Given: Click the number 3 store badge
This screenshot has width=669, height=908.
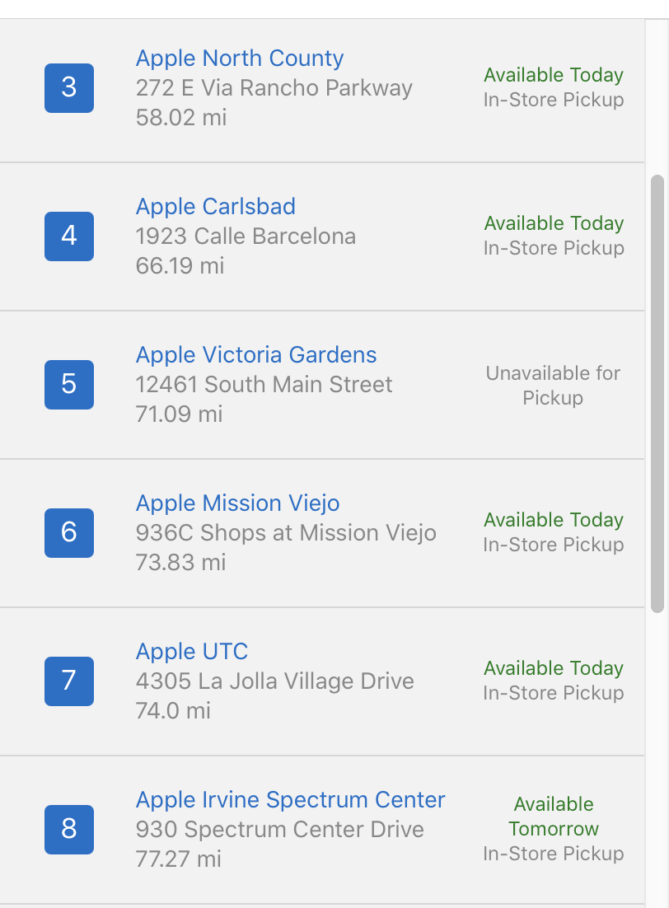Looking at the screenshot, I should tap(69, 87).
